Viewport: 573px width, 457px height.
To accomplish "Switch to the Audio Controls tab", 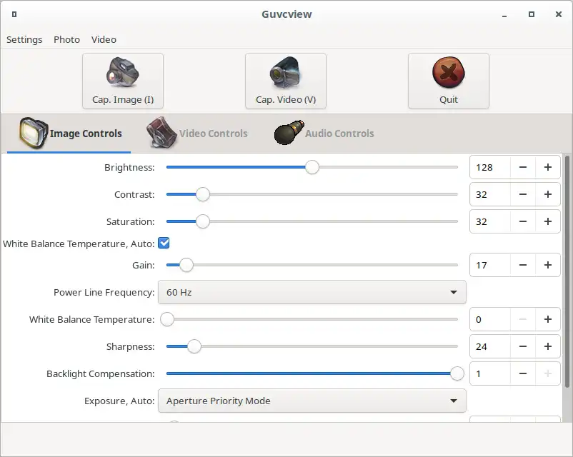I will pyautogui.click(x=324, y=134).
